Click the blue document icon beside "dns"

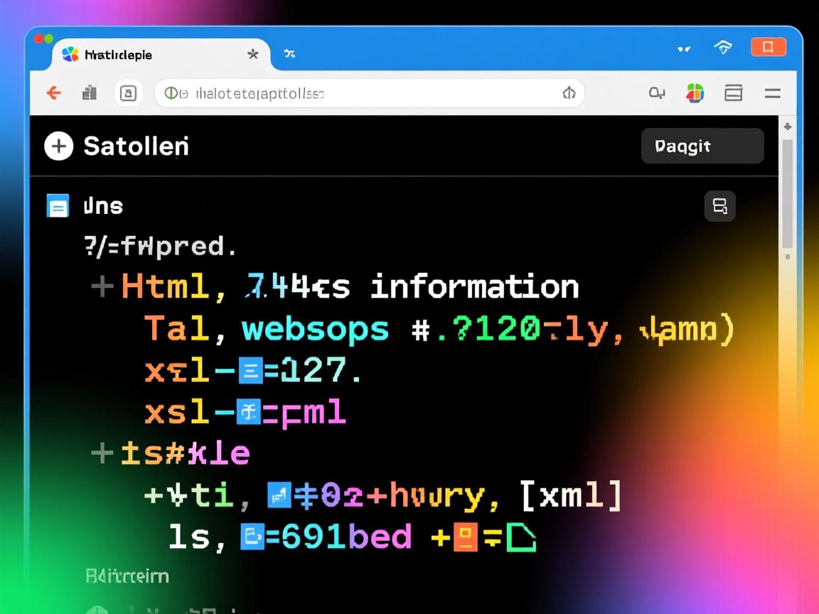(x=58, y=205)
